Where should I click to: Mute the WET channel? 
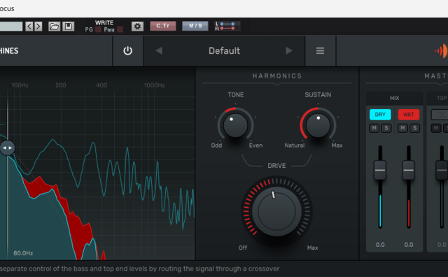tap(402, 128)
